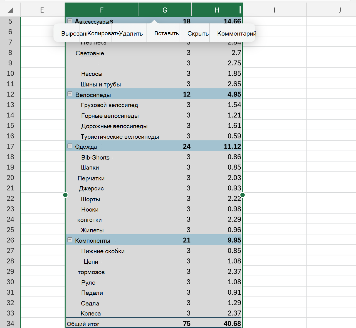Click the left green selection handle

pos(65,195)
